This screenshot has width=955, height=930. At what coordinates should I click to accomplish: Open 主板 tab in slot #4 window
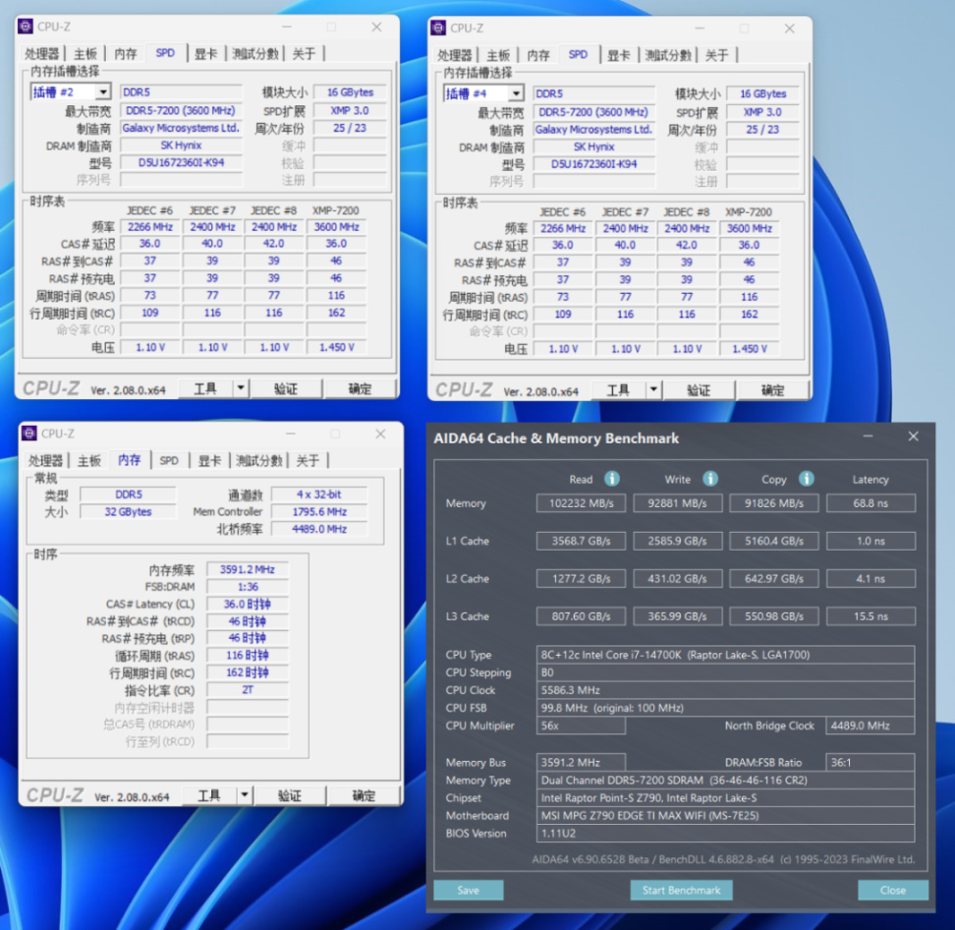tap(498, 55)
